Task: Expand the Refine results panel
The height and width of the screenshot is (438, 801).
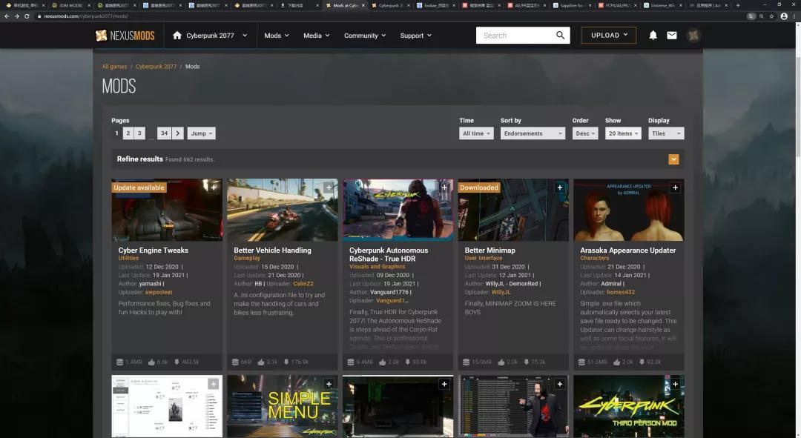Action: click(x=673, y=159)
